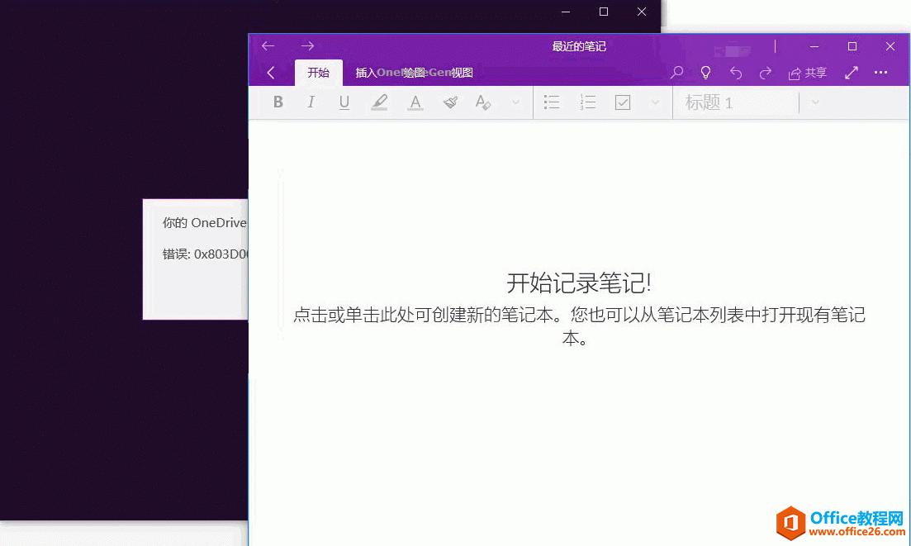Enter full screen mode

(x=851, y=73)
